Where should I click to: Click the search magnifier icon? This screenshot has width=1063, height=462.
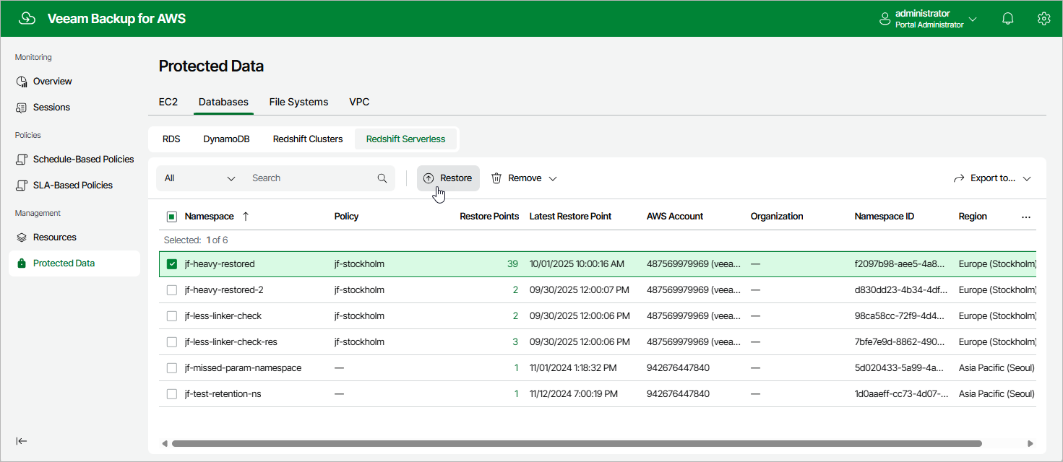(x=382, y=178)
